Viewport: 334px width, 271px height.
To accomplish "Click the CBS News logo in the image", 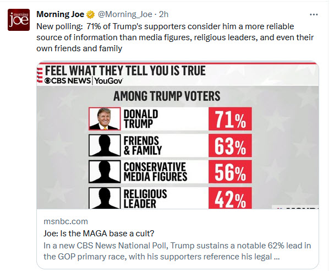I will click(x=68, y=81).
